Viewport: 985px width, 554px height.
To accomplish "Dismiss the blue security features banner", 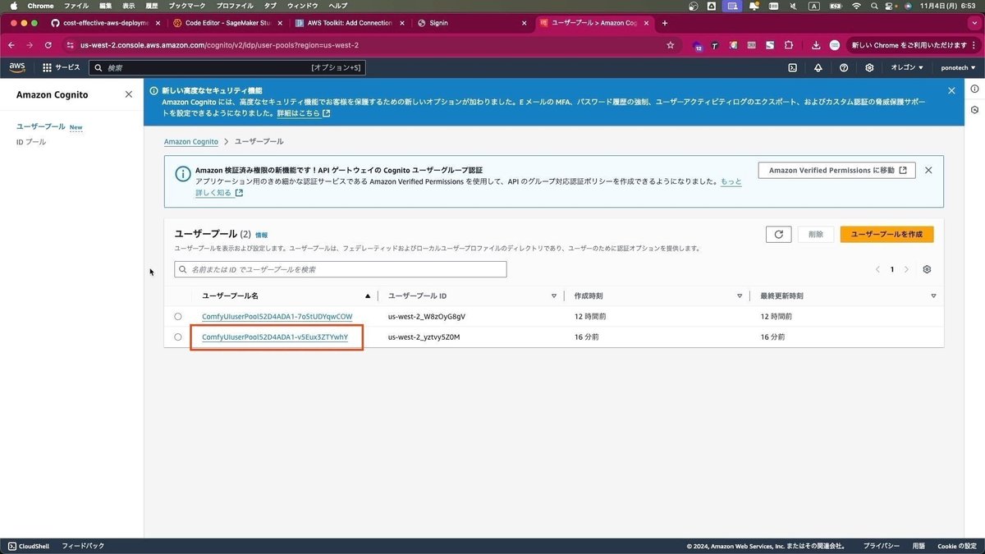I will 951,90.
